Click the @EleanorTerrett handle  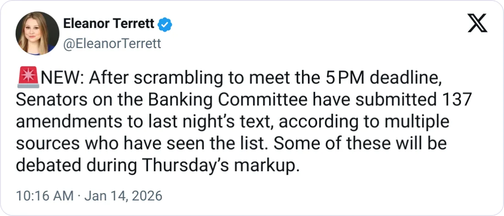111,43
